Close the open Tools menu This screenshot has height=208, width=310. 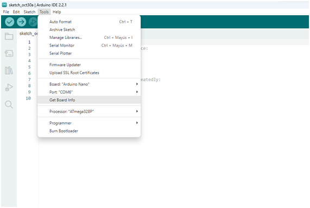(x=44, y=12)
